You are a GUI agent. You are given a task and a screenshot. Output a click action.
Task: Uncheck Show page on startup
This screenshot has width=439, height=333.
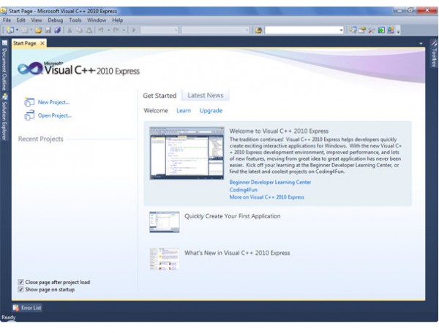(20, 289)
